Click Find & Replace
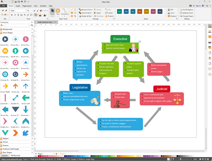 coord(186,10)
